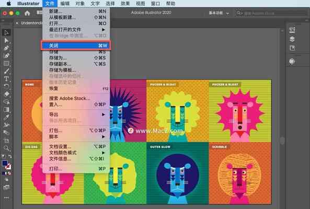Select the Eyedropper tool in toolbar
The image size is (310, 209).
tap(6, 117)
